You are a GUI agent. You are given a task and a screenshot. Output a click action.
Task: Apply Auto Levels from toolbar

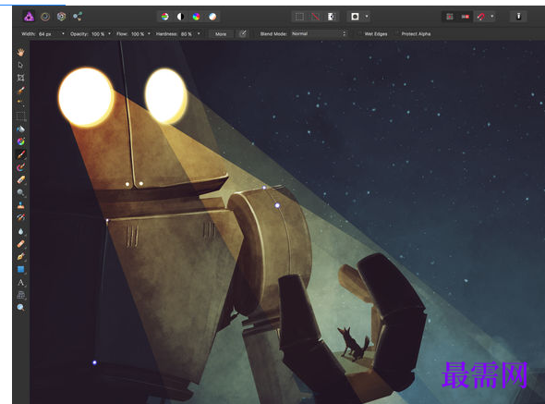click(x=165, y=17)
